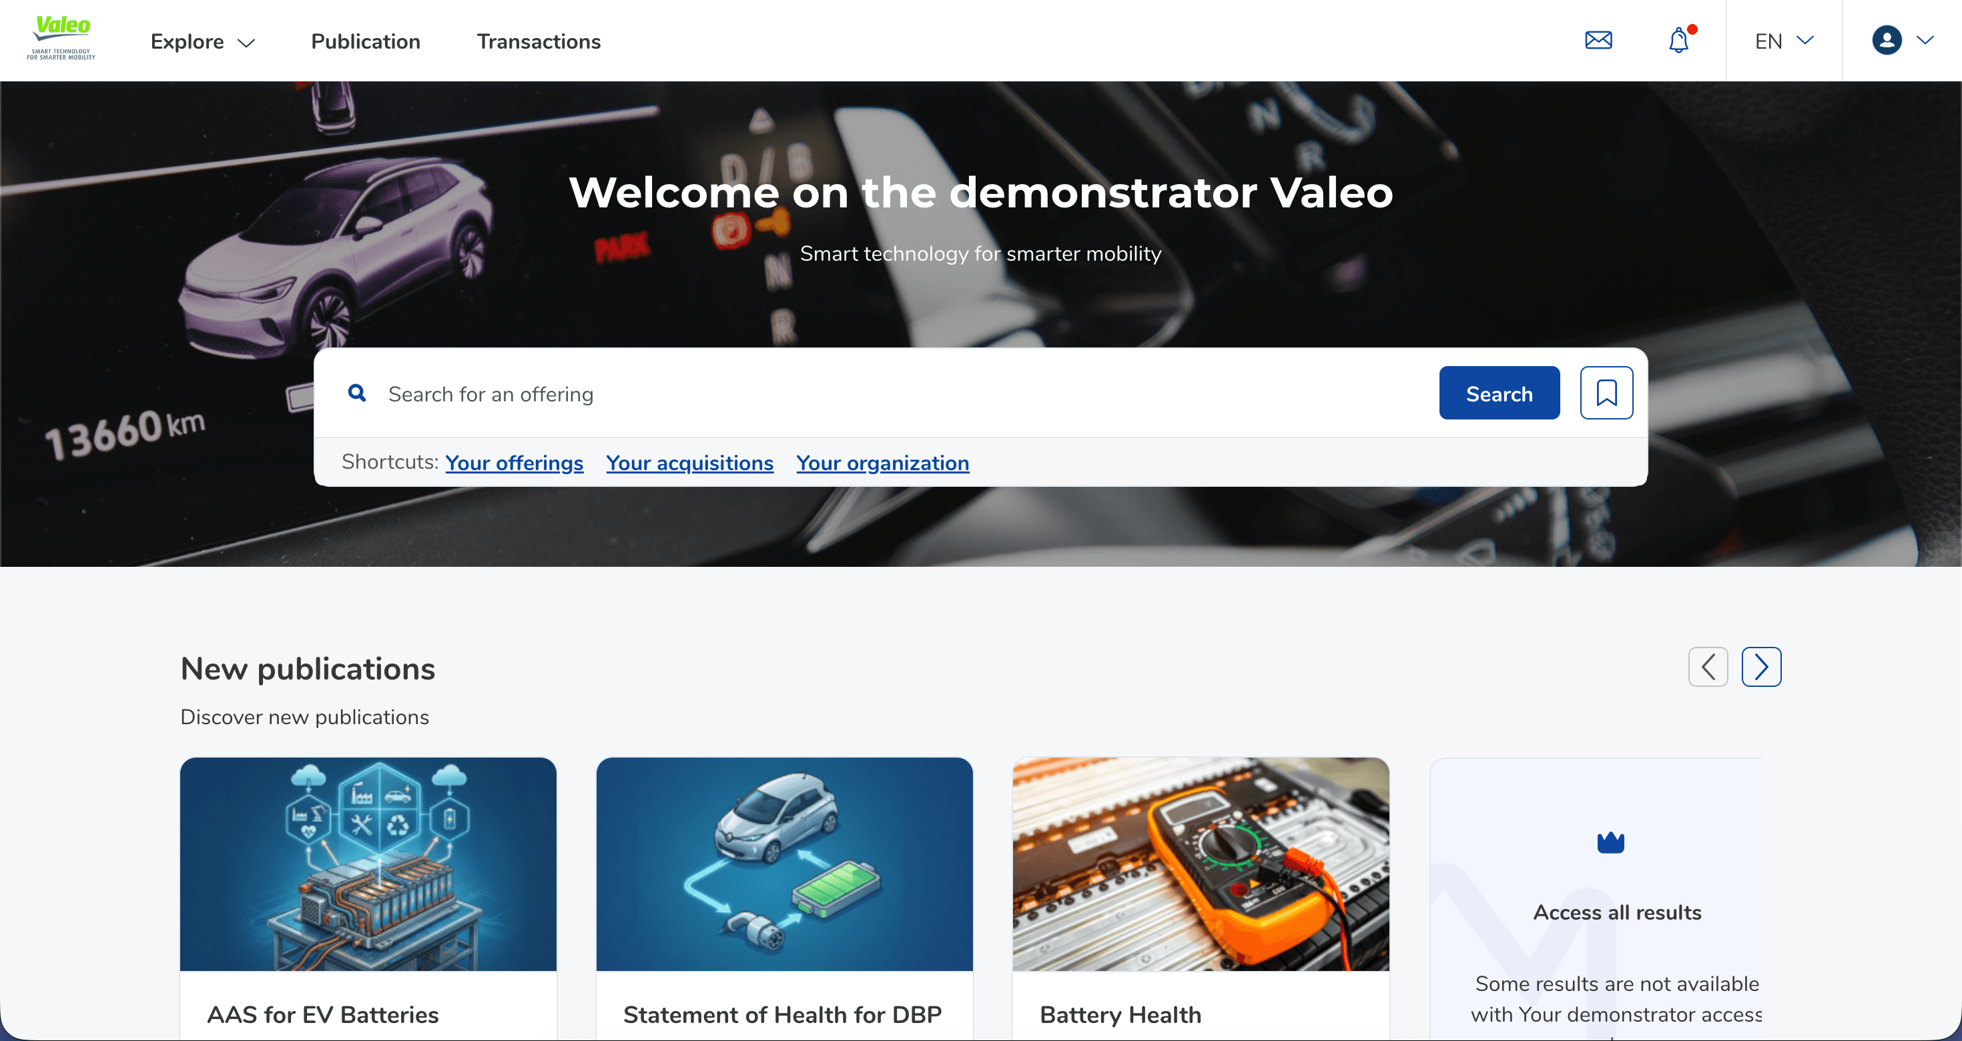Open the Your organization shortcut
Viewport: 1962px width, 1041px height.
point(882,463)
